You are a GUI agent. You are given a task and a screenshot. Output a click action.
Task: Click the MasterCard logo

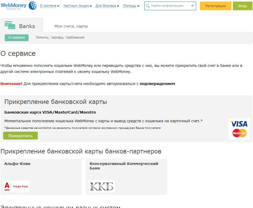click(239, 133)
